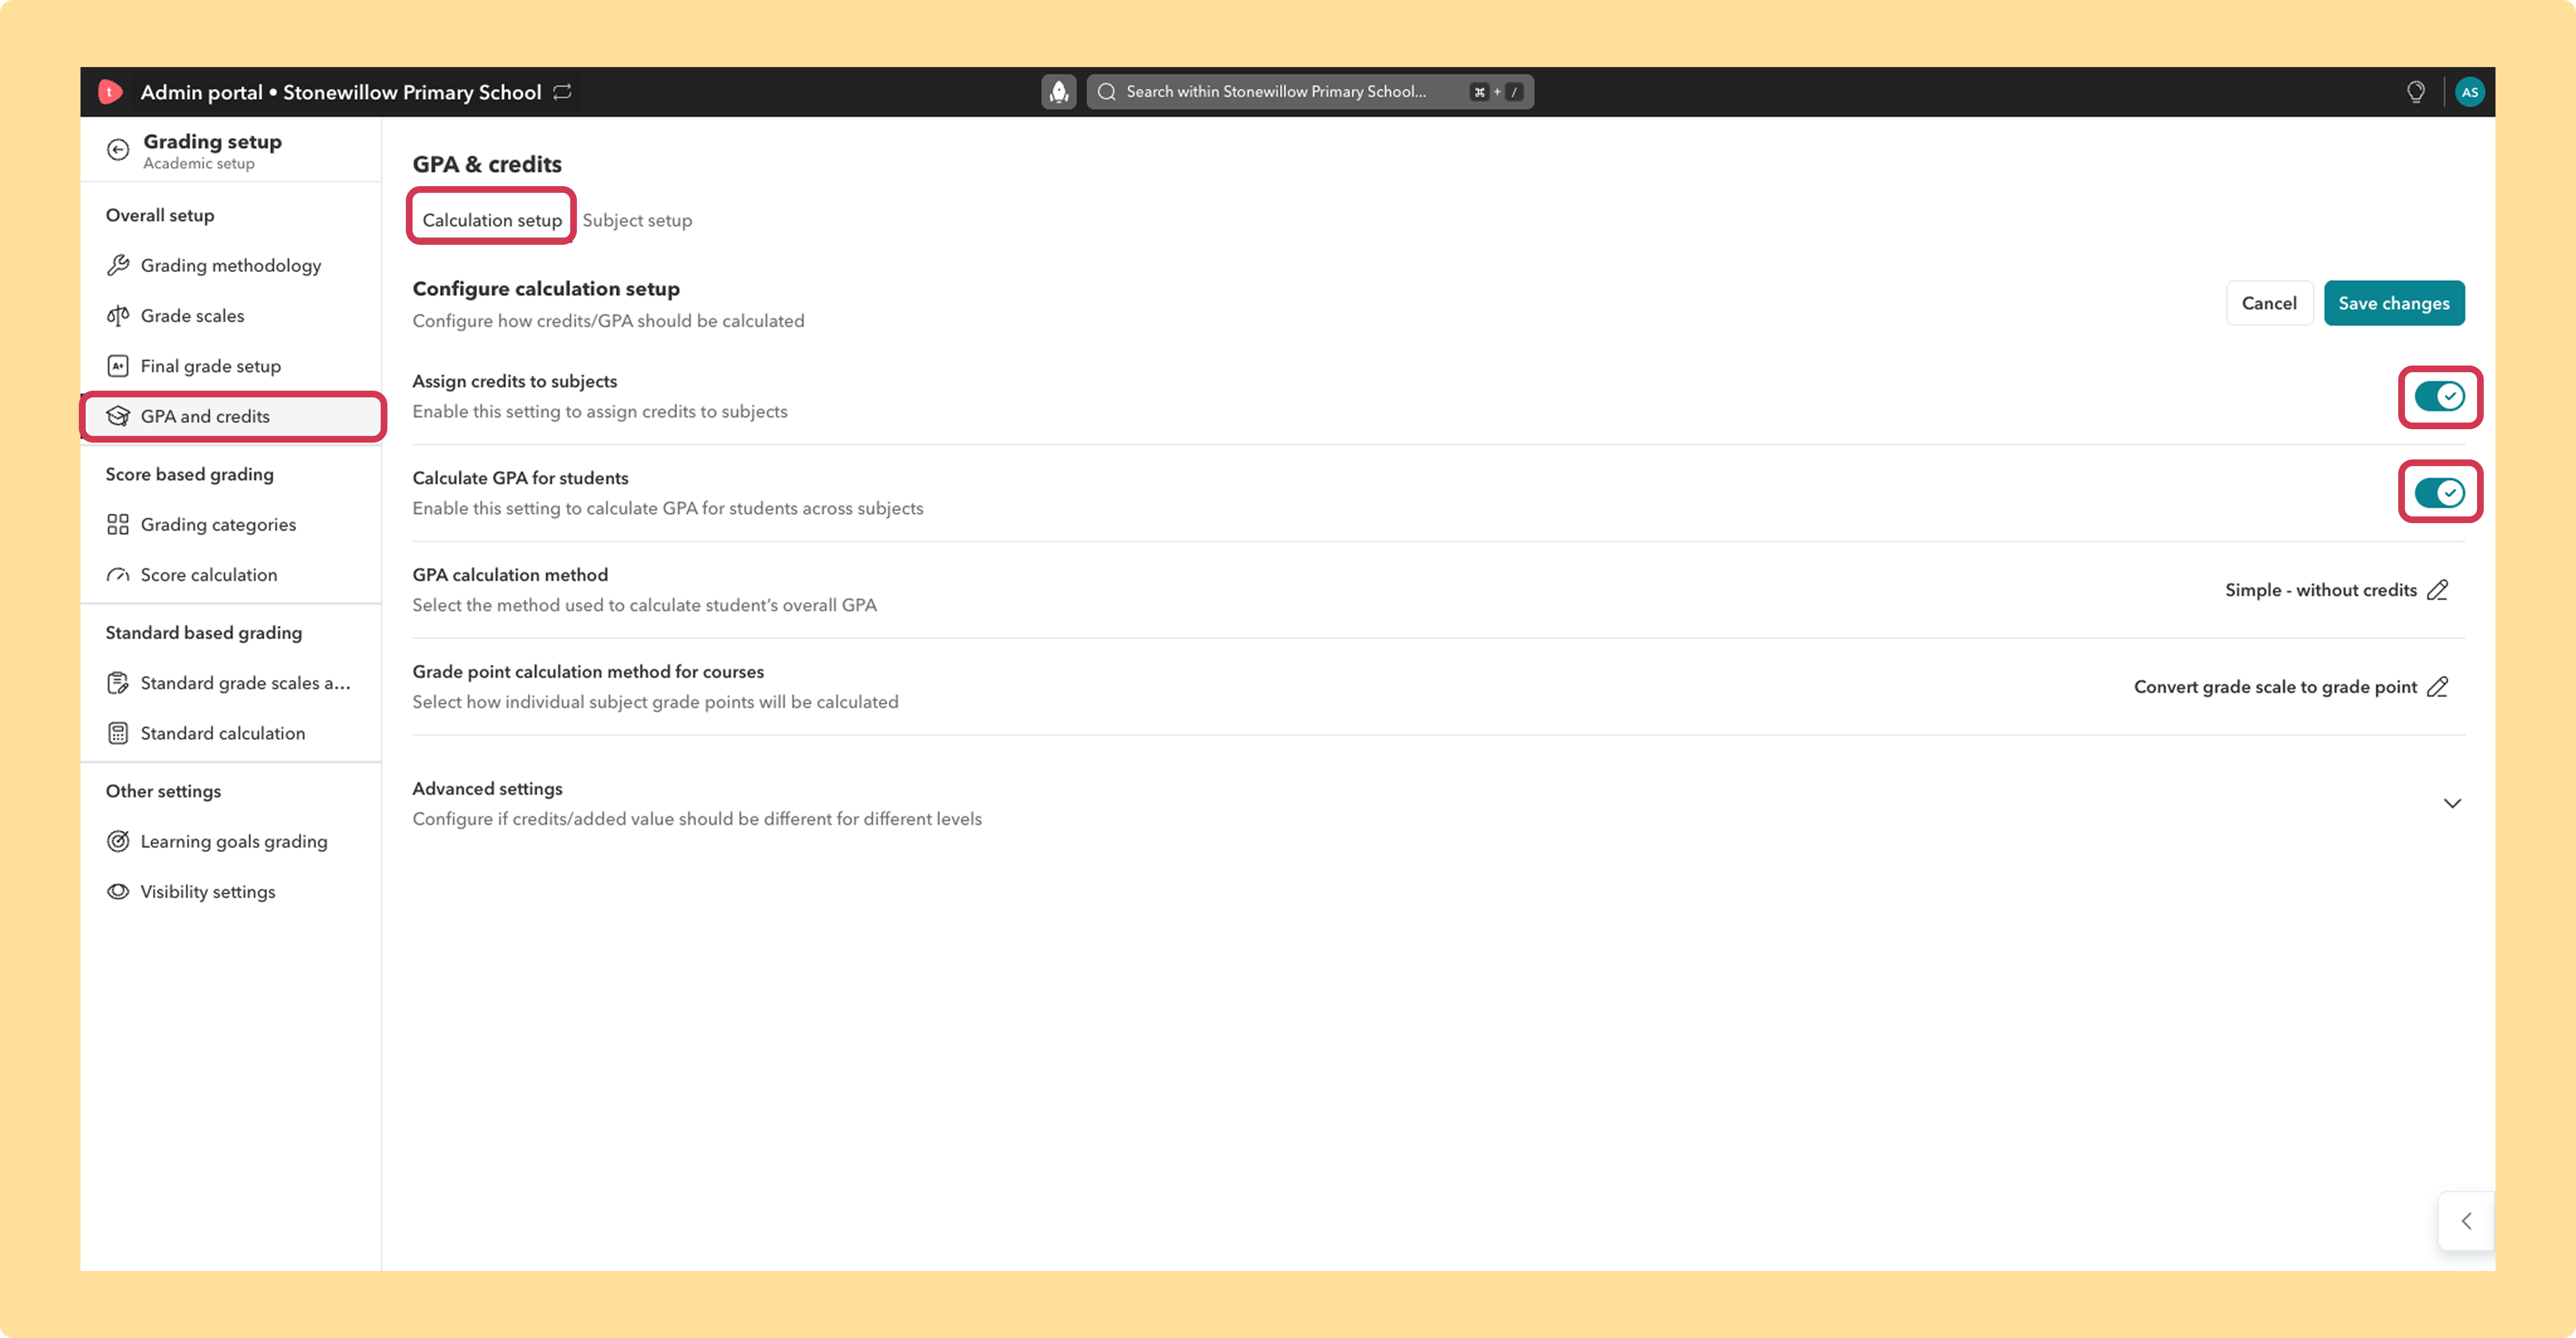Open Visibility settings page

(231, 891)
